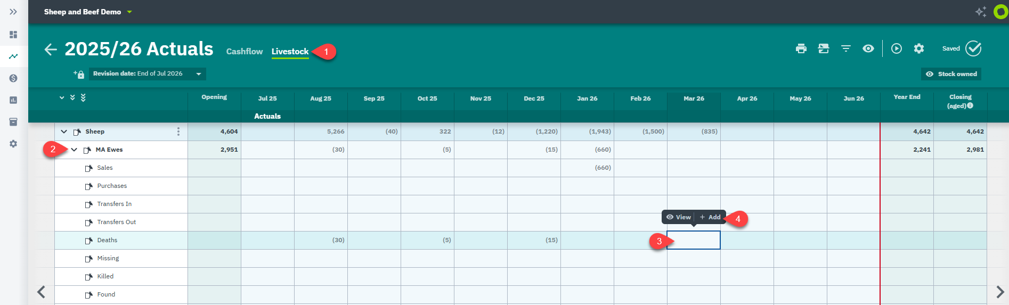Click the play circle icon
Viewport: 1009px width, 305px height.
tap(897, 48)
